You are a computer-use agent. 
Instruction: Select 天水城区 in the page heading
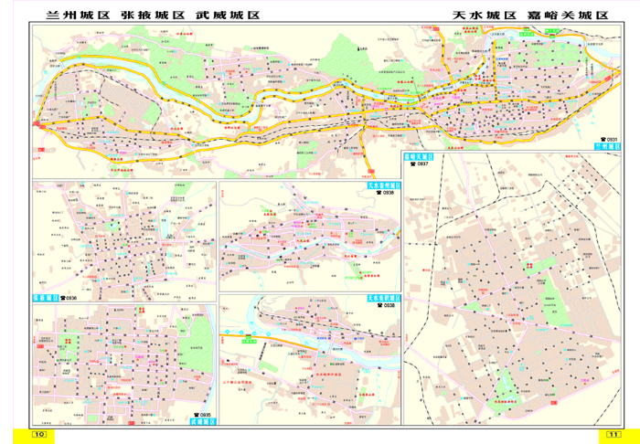click(x=485, y=16)
